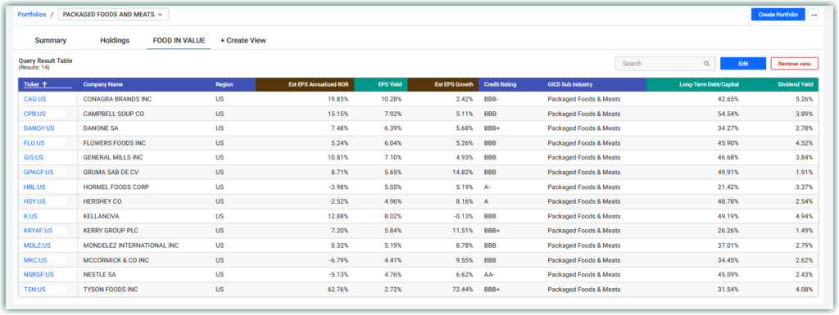Select the MONDELEZ INTERNATIONAL INC company cell
The height and width of the screenshot is (315, 839).
[x=131, y=245]
